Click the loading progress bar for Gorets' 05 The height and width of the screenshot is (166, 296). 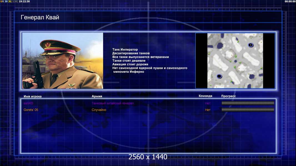248,110
